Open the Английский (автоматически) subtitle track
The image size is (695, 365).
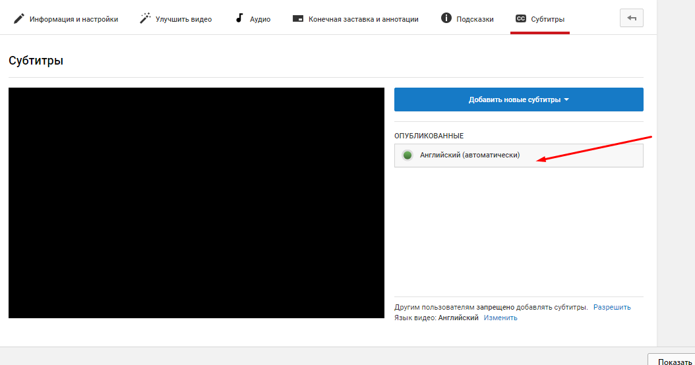pos(518,155)
